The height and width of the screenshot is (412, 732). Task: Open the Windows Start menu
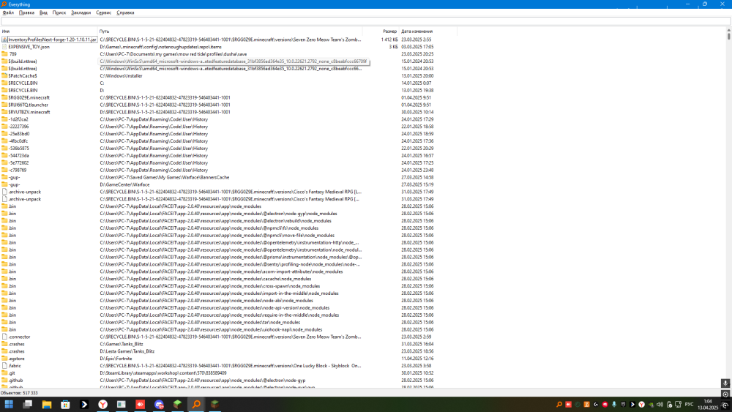point(9,404)
